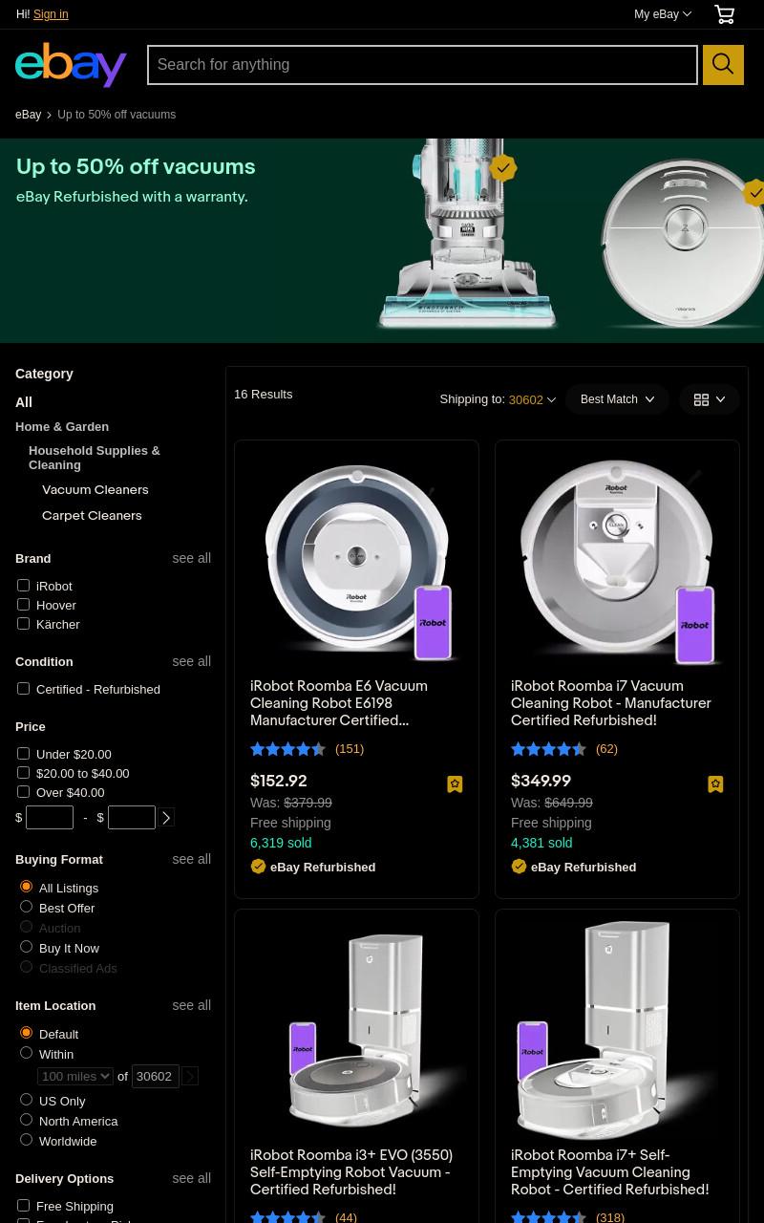Viewport: 764px width, 1223px height.
Task: Open Roomba i7+ Self-Emptying listing title
Action: click(x=609, y=1172)
